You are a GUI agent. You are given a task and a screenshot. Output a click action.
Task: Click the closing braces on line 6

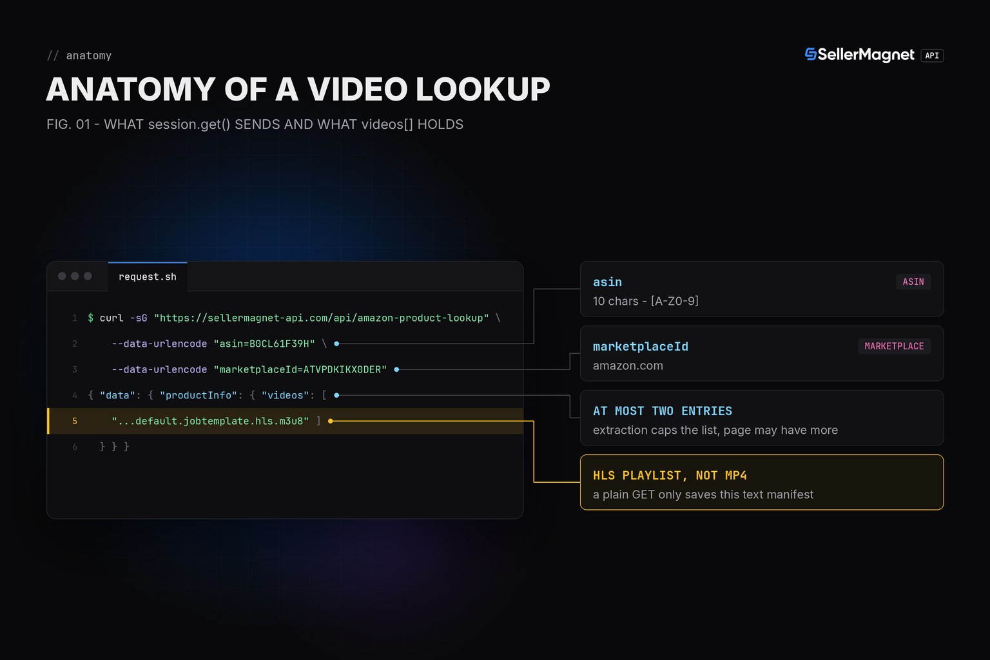click(x=114, y=447)
